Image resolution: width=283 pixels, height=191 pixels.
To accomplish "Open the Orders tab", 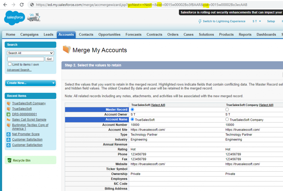I will [x=173, y=35].
